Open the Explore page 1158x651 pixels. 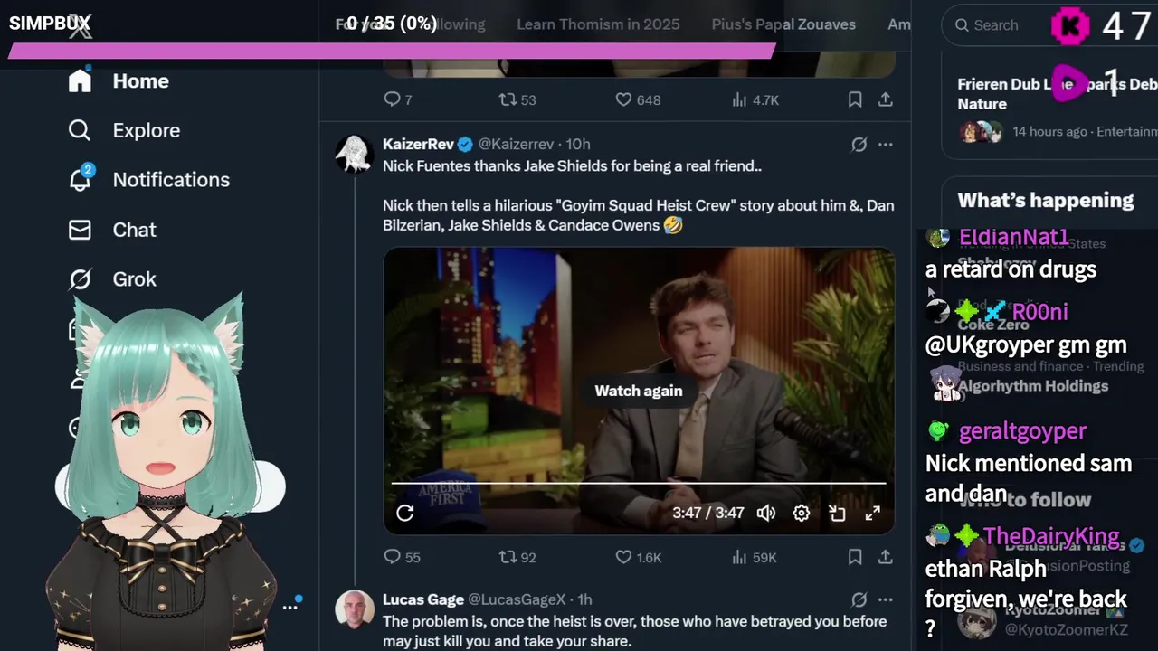coord(124,130)
